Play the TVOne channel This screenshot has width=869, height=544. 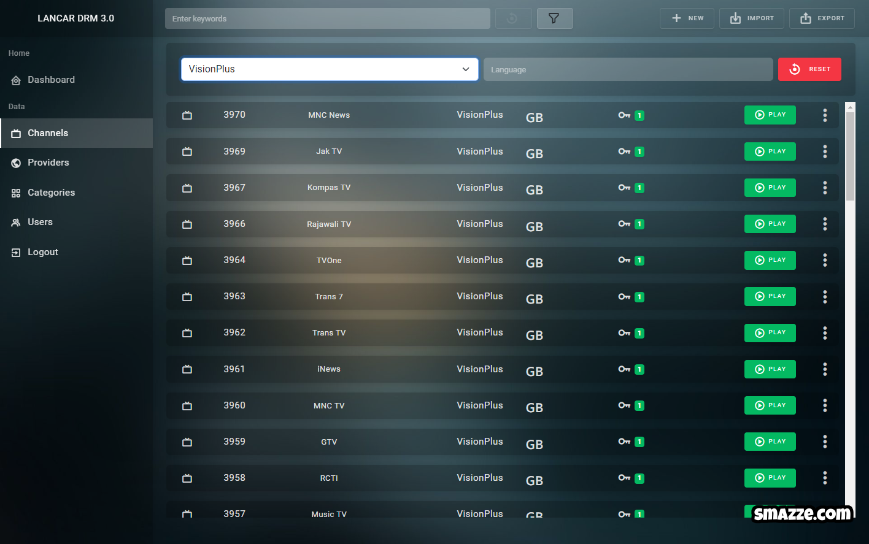coord(770,260)
